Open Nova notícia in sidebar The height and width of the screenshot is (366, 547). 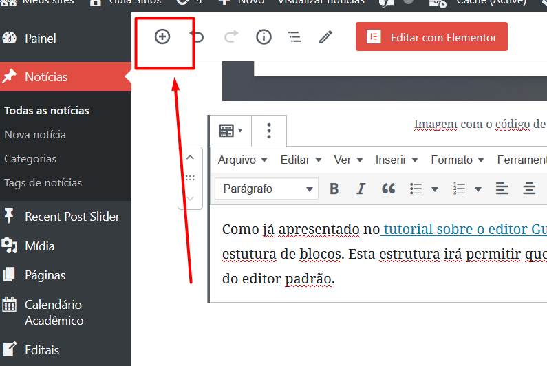click(35, 134)
